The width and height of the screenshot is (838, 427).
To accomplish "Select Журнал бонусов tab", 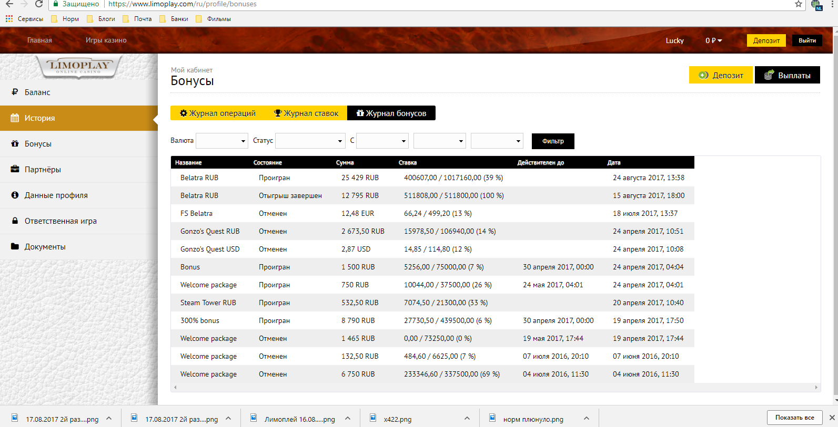I will (391, 113).
